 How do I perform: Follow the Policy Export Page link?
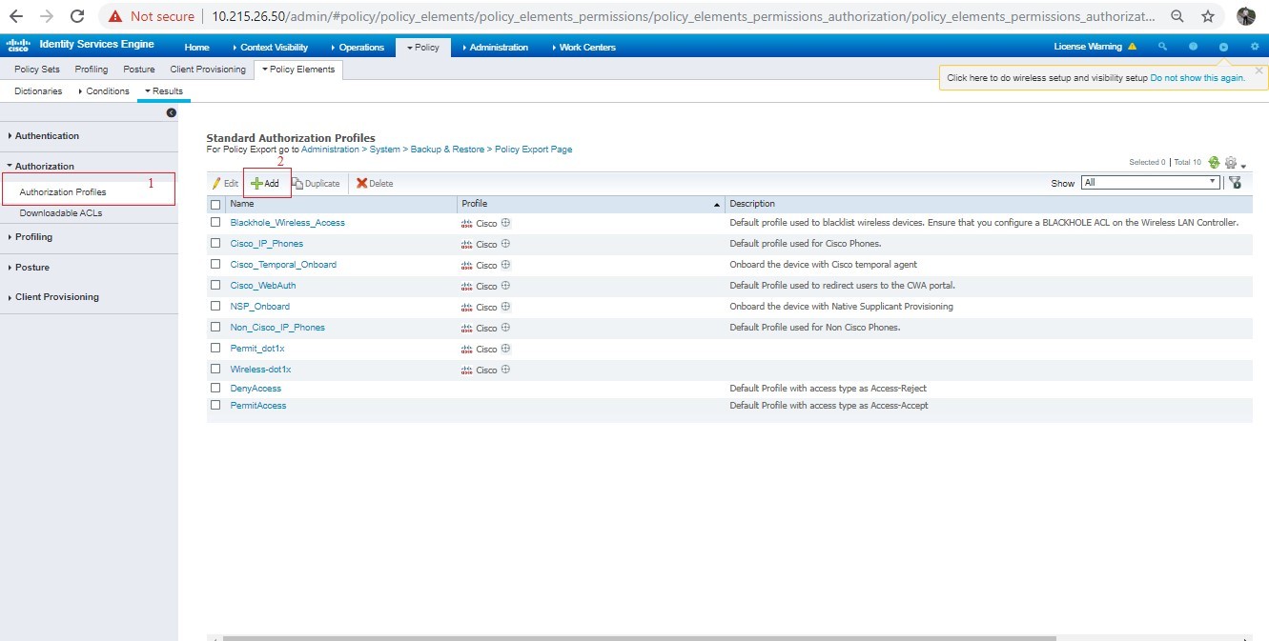[533, 150]
